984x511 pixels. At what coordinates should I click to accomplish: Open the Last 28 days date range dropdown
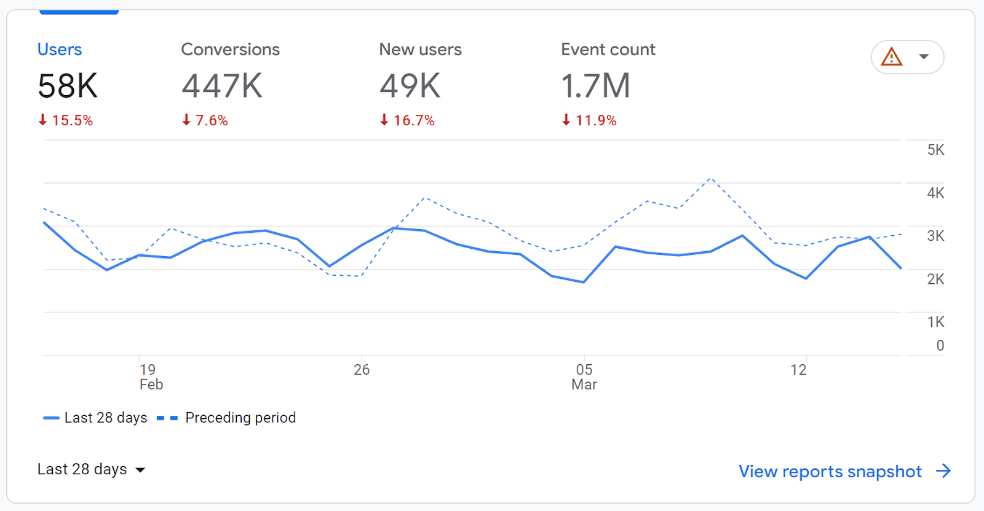coord(91,469)
